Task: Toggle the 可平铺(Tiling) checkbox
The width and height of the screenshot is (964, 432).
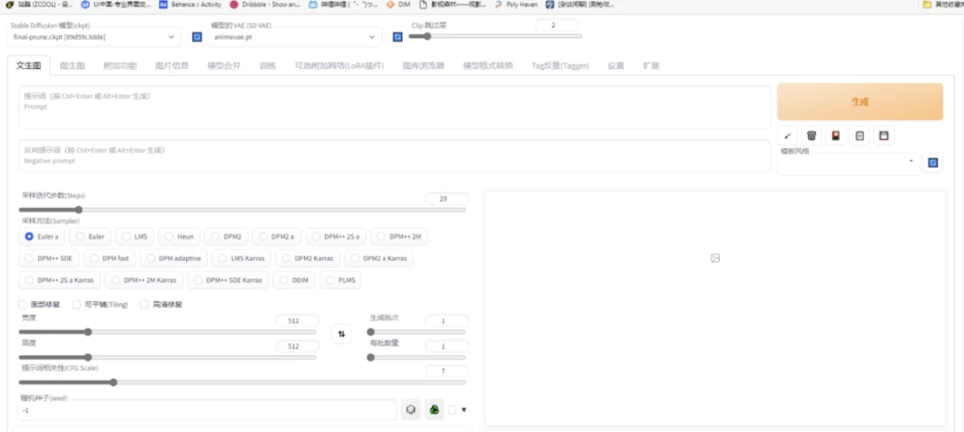Action: click(77, 304)
